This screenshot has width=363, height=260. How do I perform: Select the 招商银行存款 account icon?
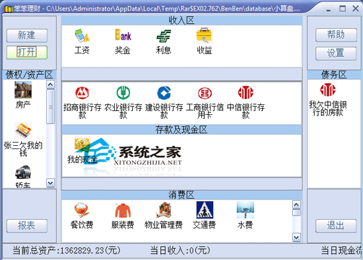pos(82,93)
